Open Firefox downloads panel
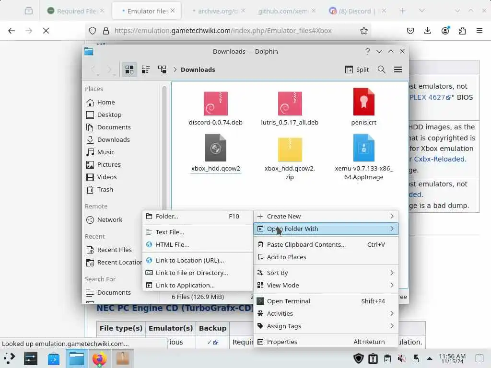491x368 pixels. pyautogui.click(x=427, y=31)
